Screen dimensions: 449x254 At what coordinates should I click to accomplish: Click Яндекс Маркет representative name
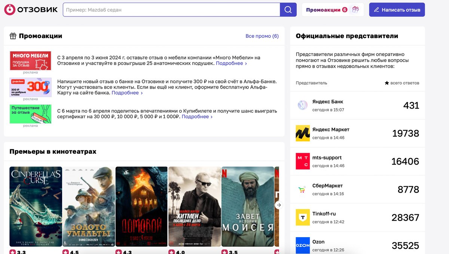(331, 129)
